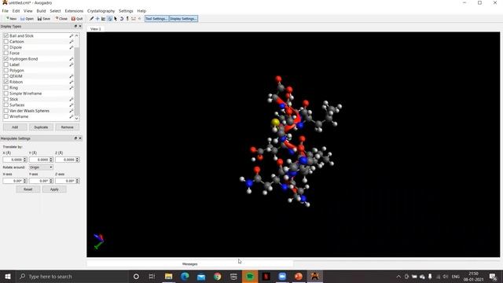Float the Display Types panel
Screen dimensions: 503x283
pyautogui.click(x=75, y=26)
